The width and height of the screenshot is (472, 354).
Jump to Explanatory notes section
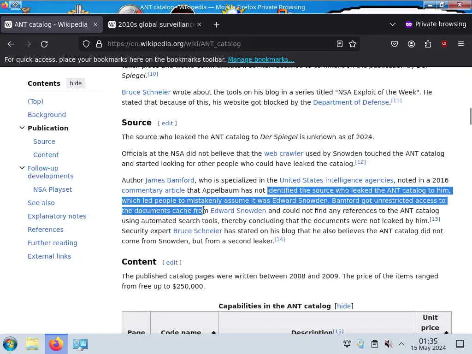pyautogui.click(x=57, y=216)
